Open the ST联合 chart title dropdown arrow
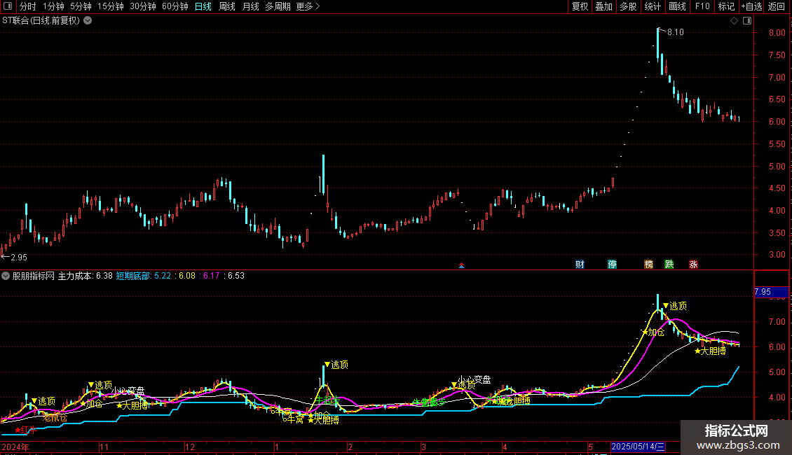The width and height of the screenshot is (792, 455). tap(88, 21)
